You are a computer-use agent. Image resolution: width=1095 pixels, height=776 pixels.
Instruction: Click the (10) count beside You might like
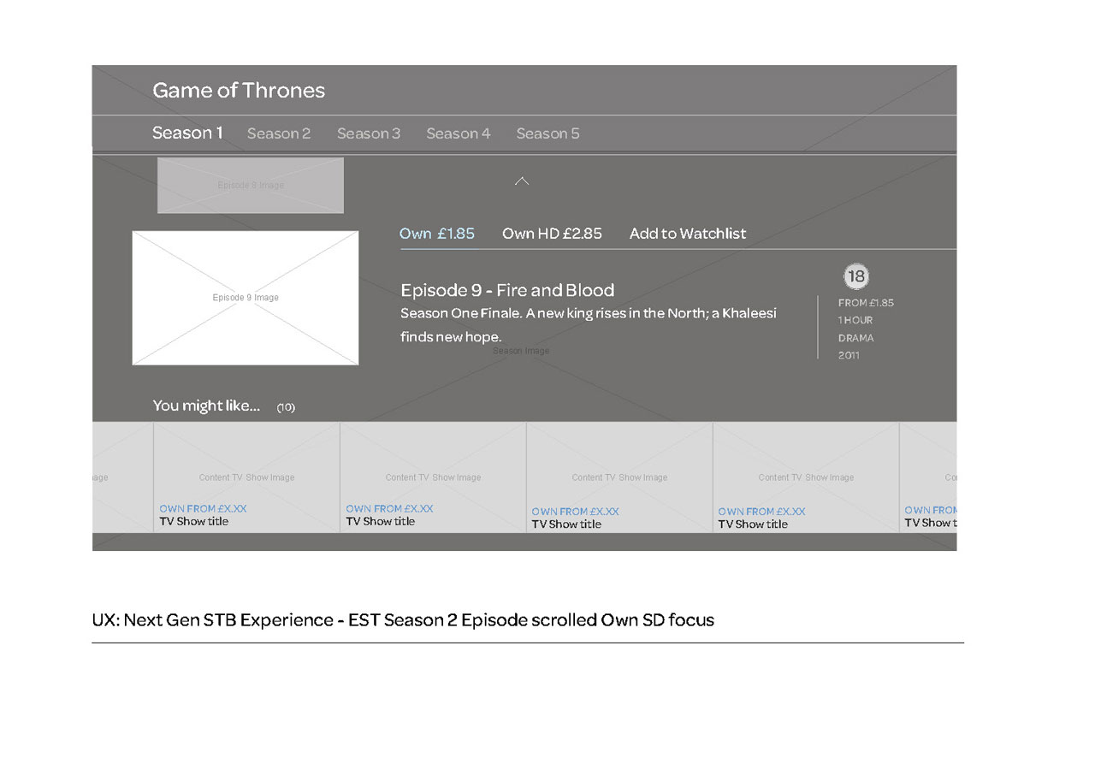(x=286, y=407)
